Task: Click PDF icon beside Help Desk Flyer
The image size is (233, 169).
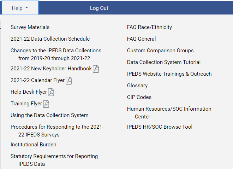Action: (51, 92)
